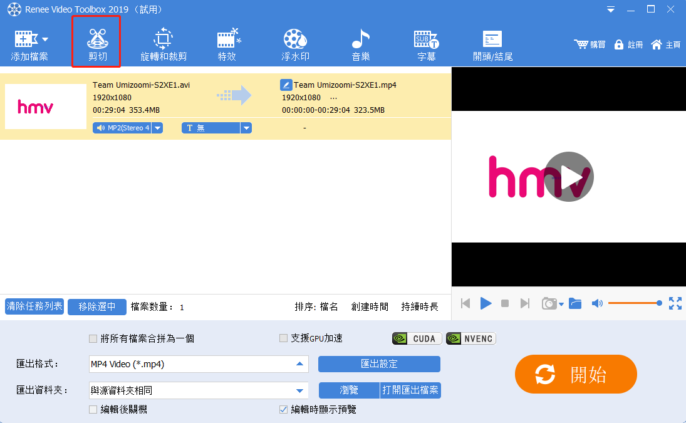The image size is (686, 423).
Task: Sort list by 檔名
Action: pyautogui.click(x=329, y=306)
